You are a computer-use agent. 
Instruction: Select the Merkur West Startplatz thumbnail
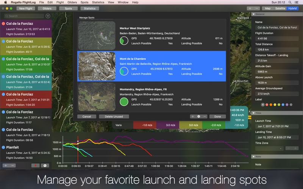point(97,36)
